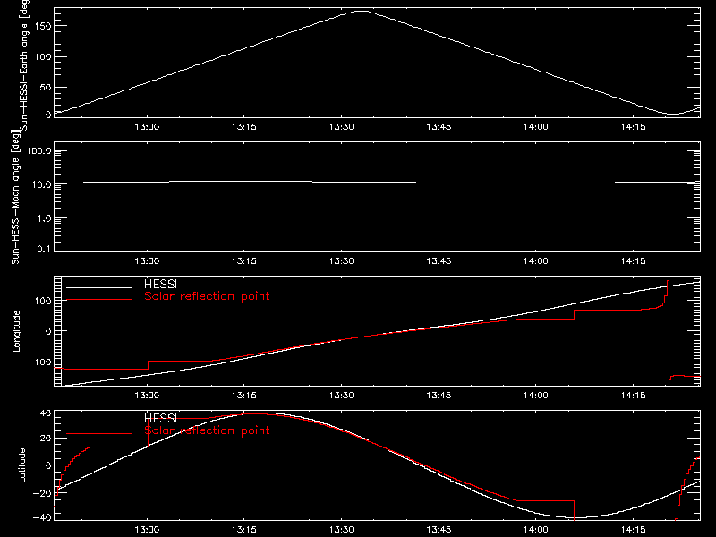Click the 14:00 time label of Moon angle plot
Image resolution: width=716 pixels, height=537 pixels.
pos(536,261)
